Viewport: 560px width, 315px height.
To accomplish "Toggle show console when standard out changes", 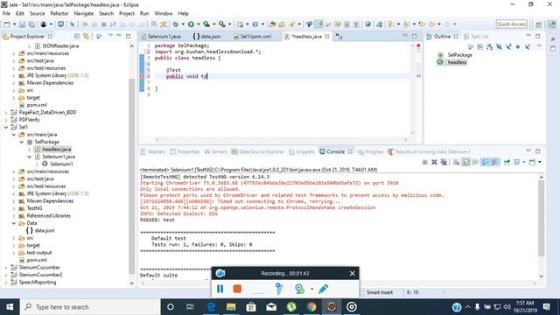I will pos(485,162).
